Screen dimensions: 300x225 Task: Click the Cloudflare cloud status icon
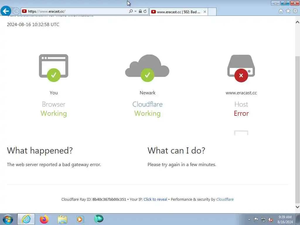click(147, 68)
